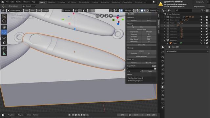Viewport: 210px width, 118px height.
Task: Click the Blender logo menu icon
Action: tap(3, 2)
